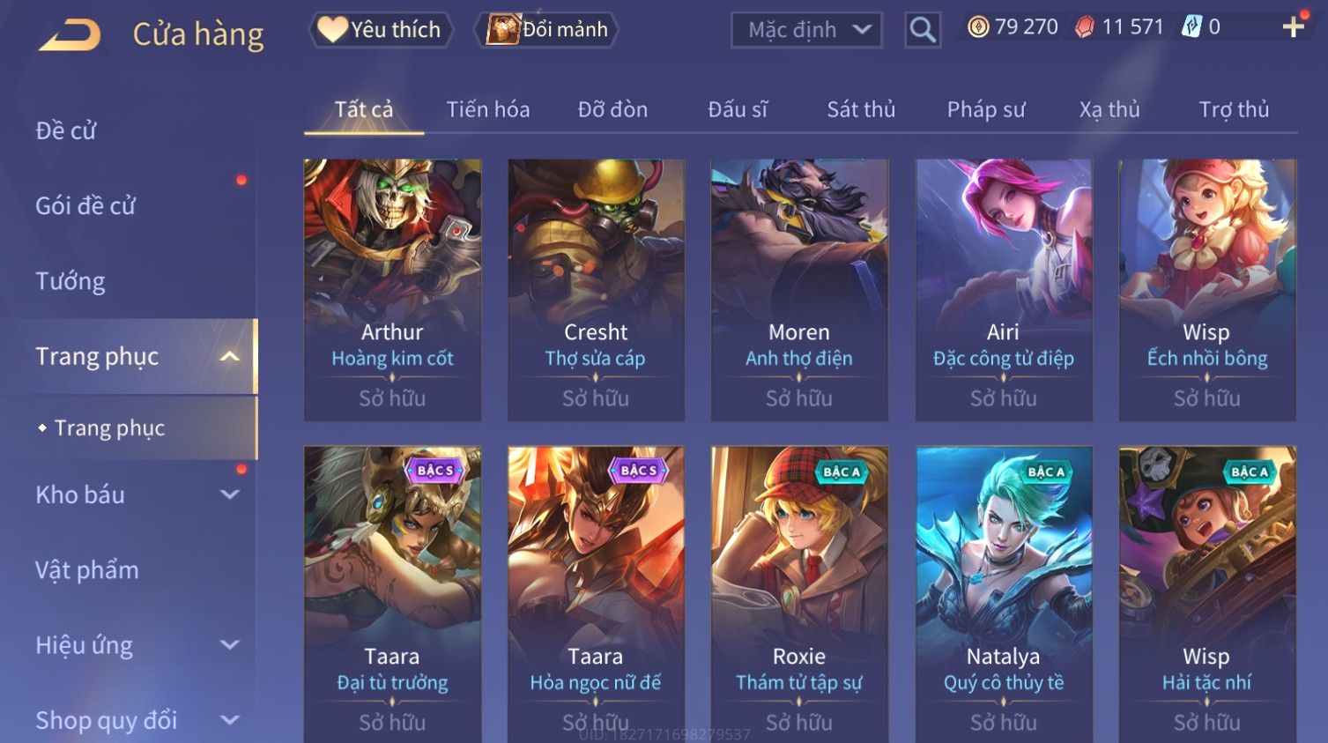Open Yêu thích favorites heart button
The width and height of the screenshot is (1328, 743).
pos(381,30)
